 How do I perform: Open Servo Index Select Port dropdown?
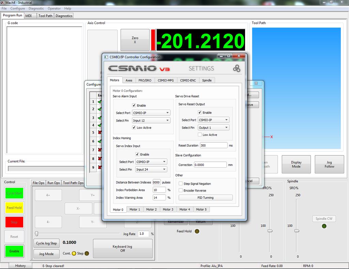(151, 162)
